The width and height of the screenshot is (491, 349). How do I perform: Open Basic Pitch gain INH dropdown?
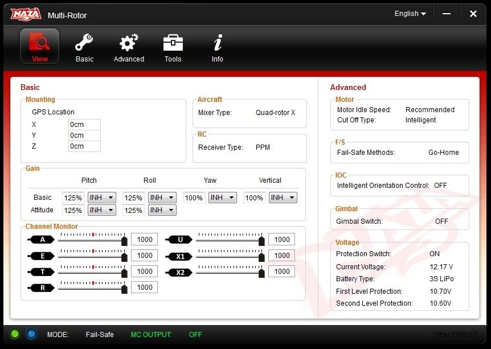[102, 198]
